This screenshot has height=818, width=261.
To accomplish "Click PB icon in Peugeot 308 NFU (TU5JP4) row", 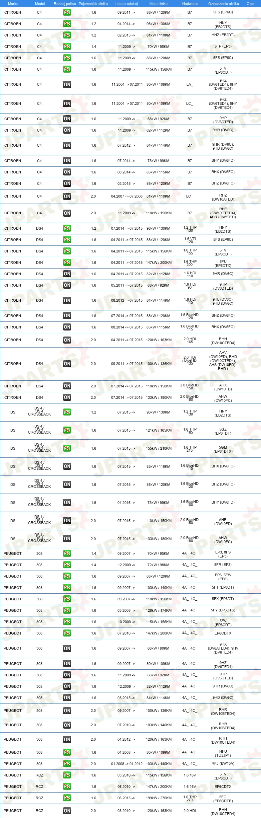I will 67,752.
